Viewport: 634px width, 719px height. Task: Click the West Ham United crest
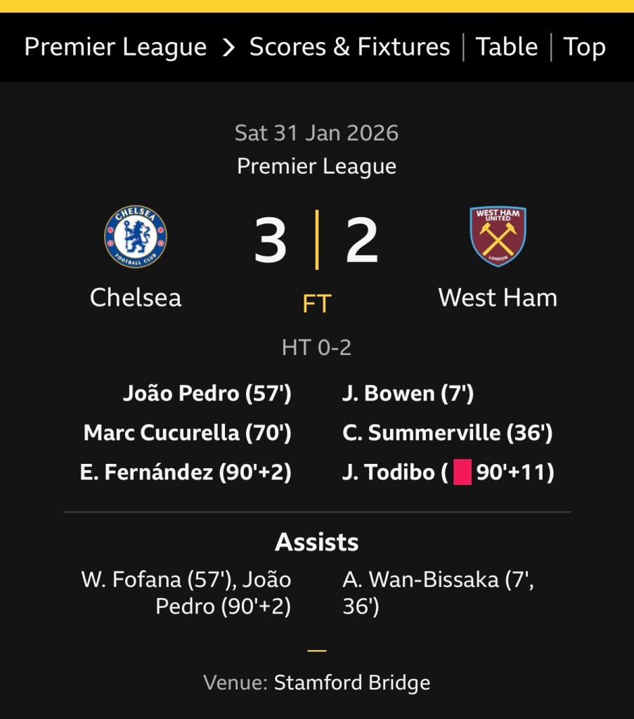click(x=498, y=236)
